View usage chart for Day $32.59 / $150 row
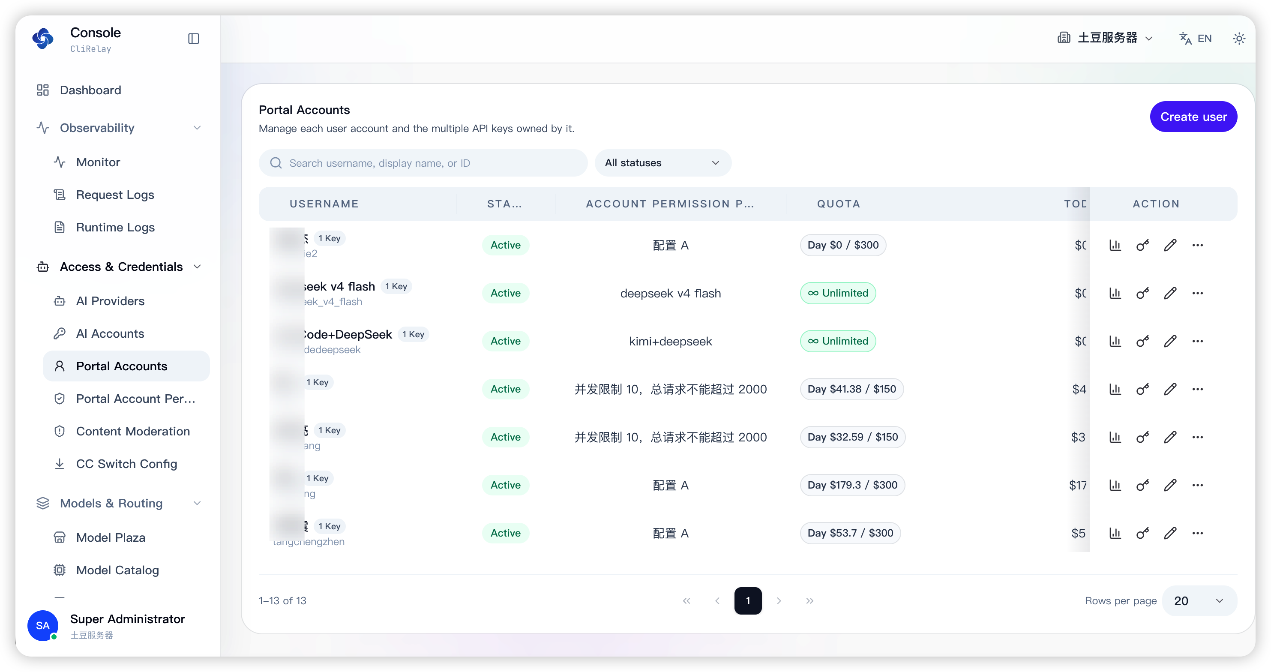 [1115, 437]
